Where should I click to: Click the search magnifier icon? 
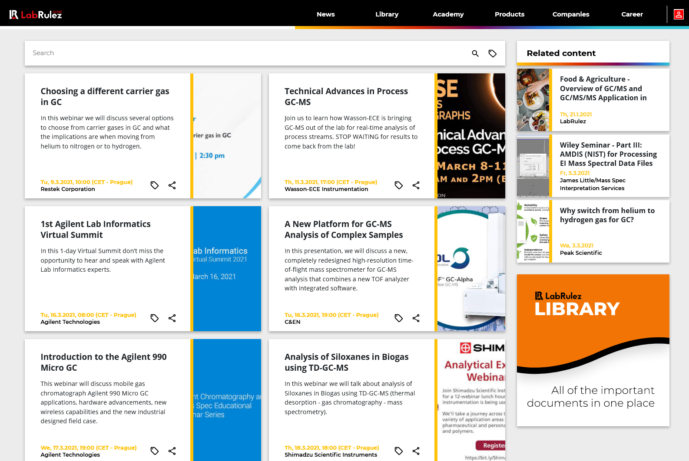[475, 53]
